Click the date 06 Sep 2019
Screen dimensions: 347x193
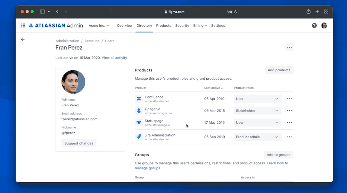click(x=214, y=137)
